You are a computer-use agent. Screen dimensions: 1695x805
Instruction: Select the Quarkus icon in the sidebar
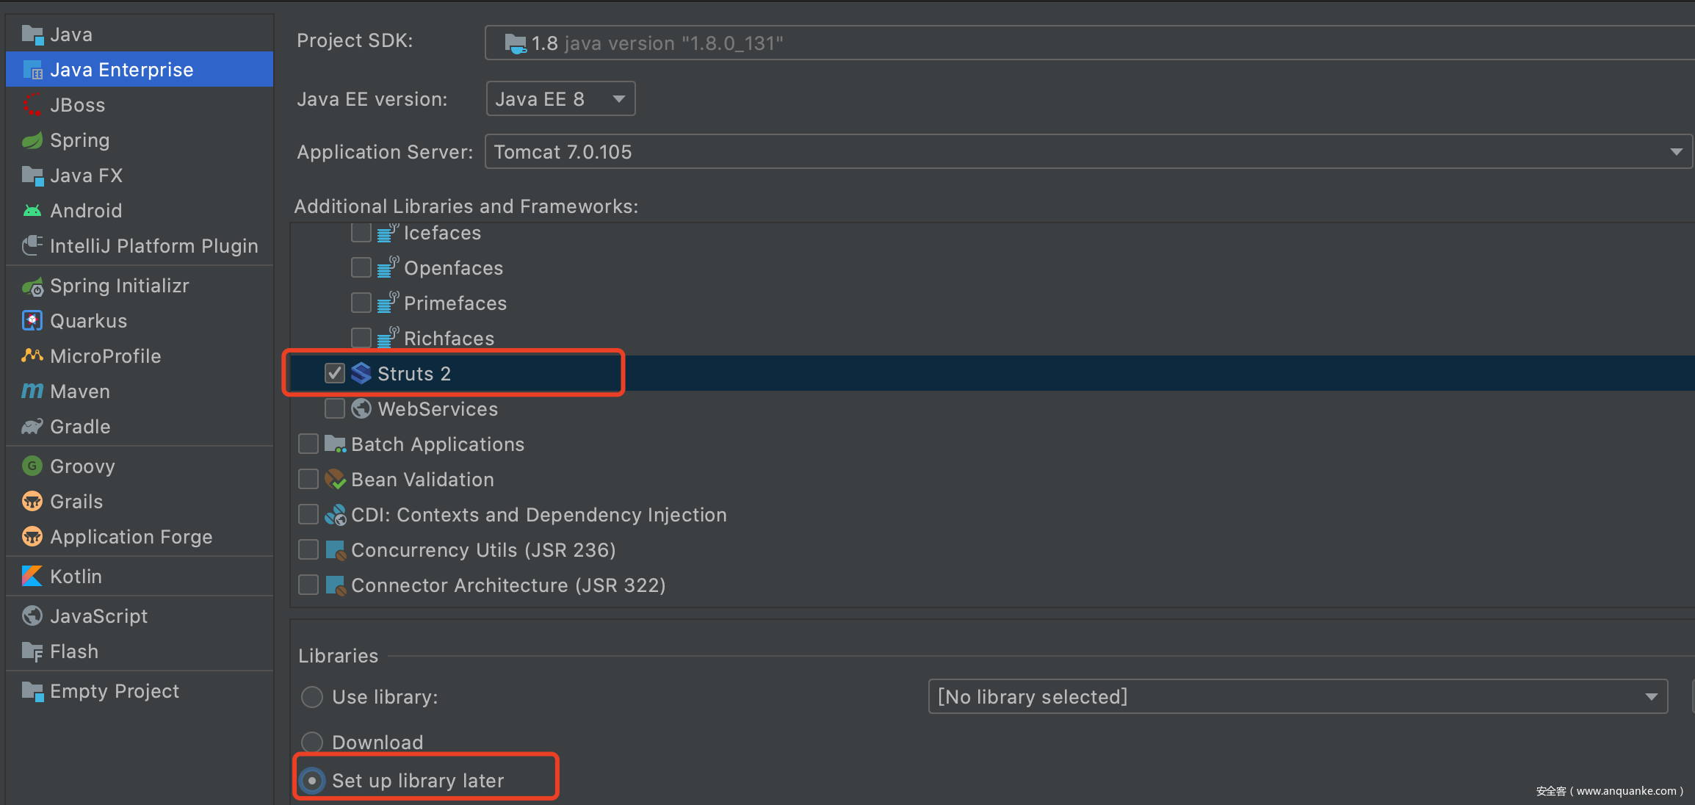tap(32, 320)
